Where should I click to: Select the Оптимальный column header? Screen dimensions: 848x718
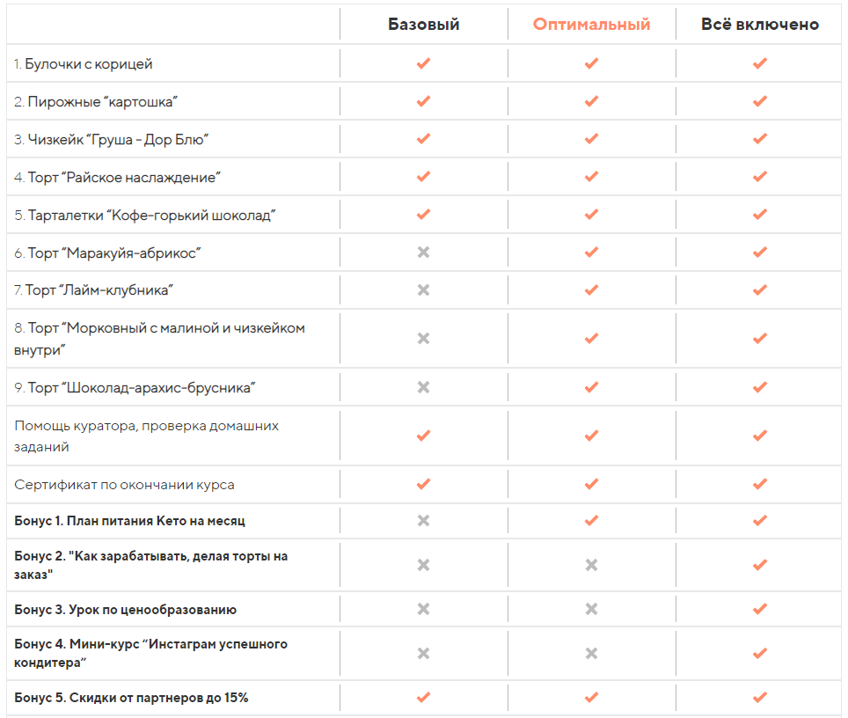(592, 25)
